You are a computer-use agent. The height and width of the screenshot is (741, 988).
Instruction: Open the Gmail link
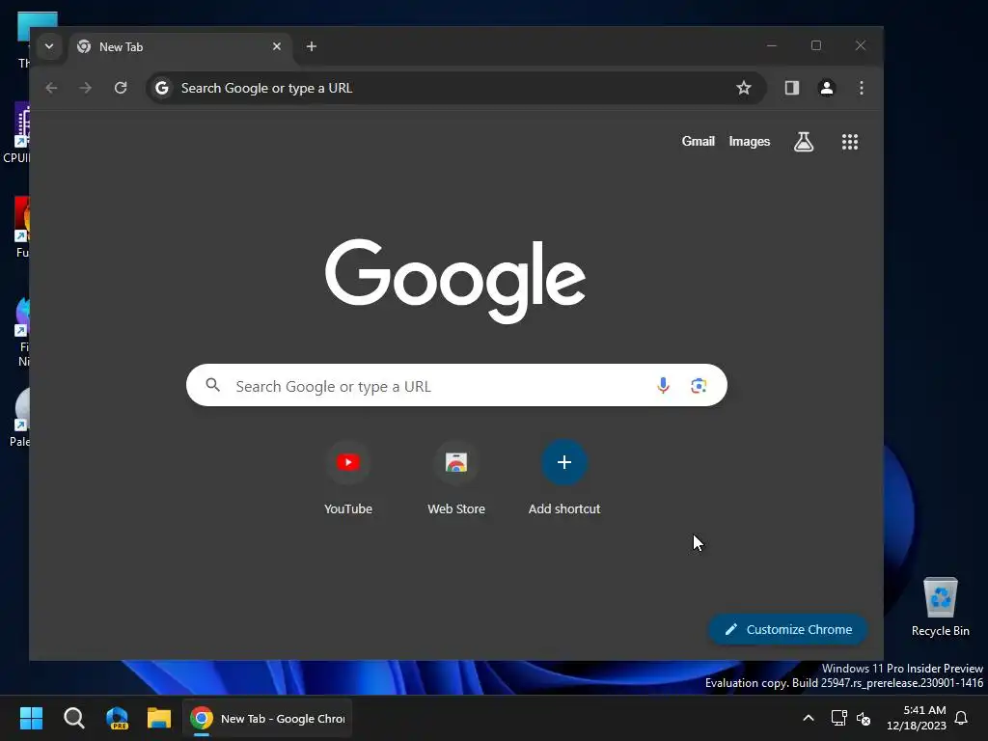(x=699, y=142)
